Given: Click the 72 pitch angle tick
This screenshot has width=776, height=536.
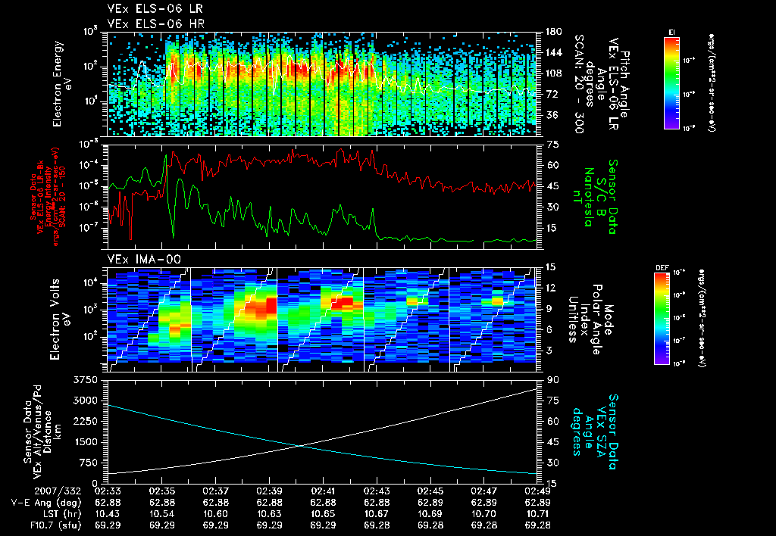Looking at the screenshot, I should click(551, 94).
